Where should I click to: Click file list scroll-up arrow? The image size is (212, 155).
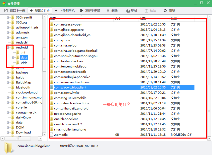point(209,17)
